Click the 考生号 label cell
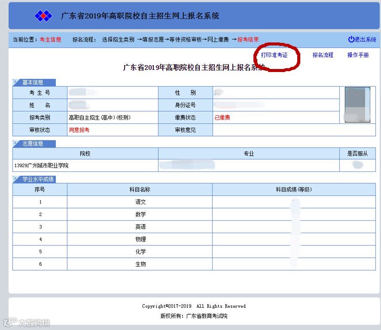The image size is (381, 330). (40, 93)
